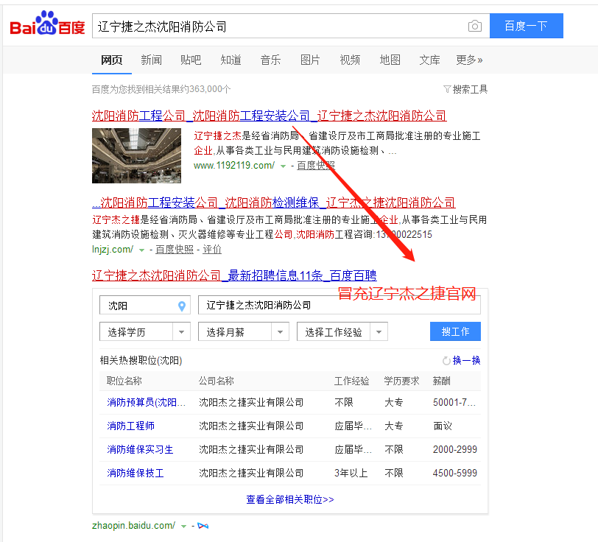The width and height of the screenshot is (598, 542).
Task: Click the 换一换 refresh icon
Action: point(446,360)
